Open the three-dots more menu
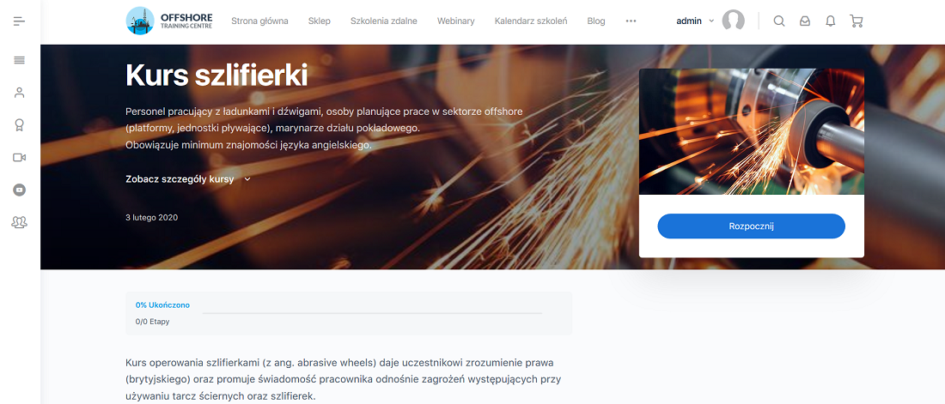945x404 pixels. 631,21
